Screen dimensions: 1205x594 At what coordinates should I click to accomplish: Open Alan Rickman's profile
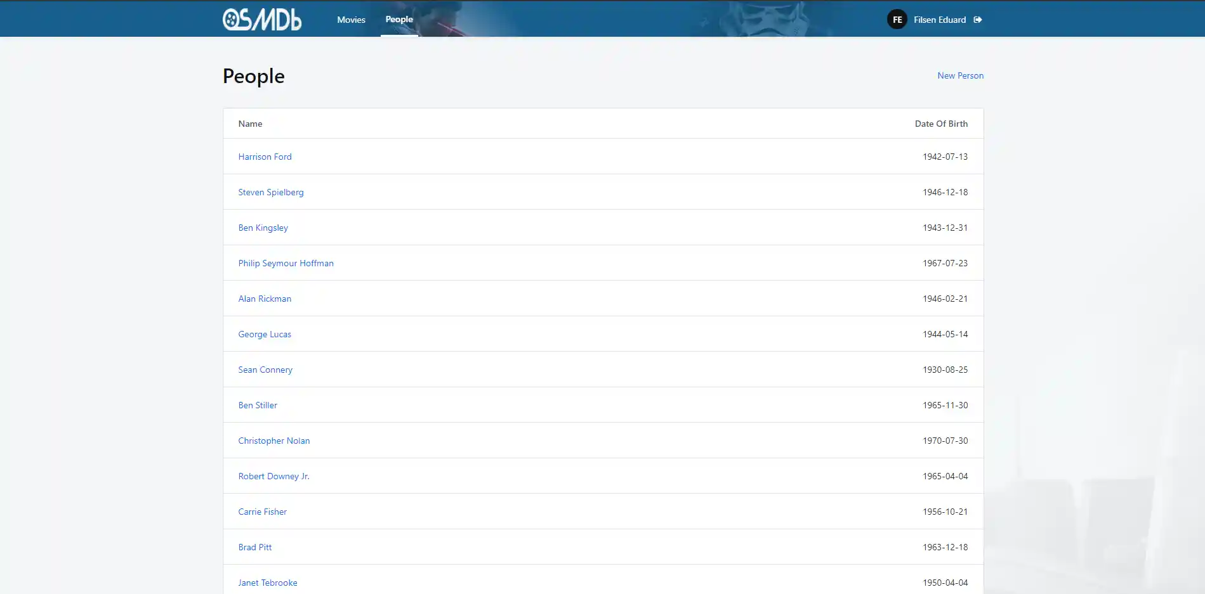(265, 299)
